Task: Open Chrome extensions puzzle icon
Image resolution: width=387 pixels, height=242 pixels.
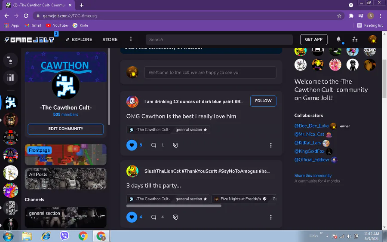Action: pos(351,16)
